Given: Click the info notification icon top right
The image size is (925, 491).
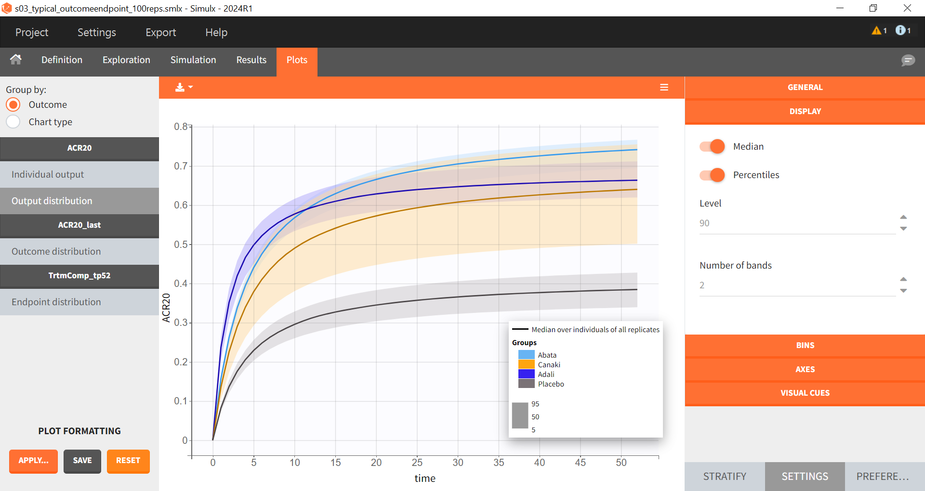Looking at the screenshot, I should (900, 30).
